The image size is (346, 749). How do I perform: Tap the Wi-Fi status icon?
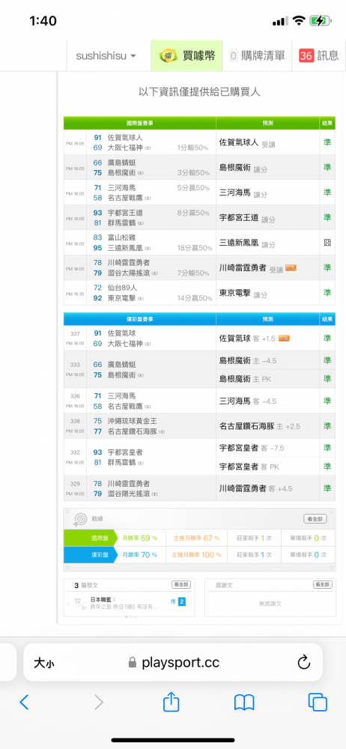(x=299, y=21)
